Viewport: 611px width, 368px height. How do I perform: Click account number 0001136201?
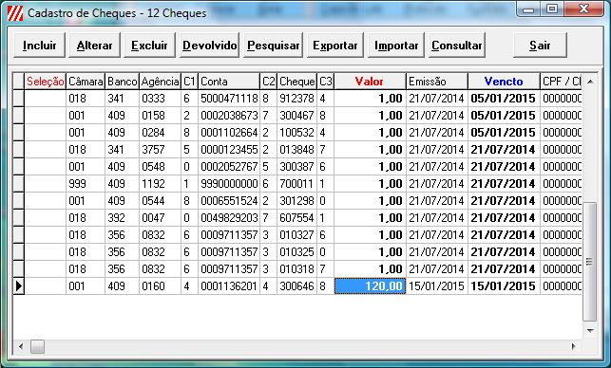tap(229, 286)
